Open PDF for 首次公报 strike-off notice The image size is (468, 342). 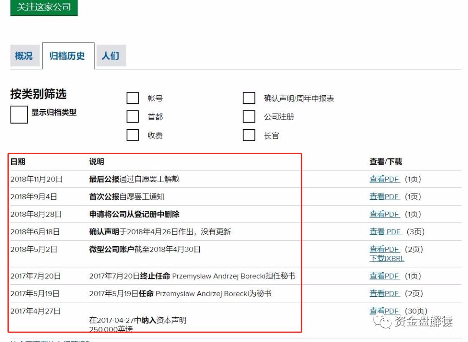point(385,196)
